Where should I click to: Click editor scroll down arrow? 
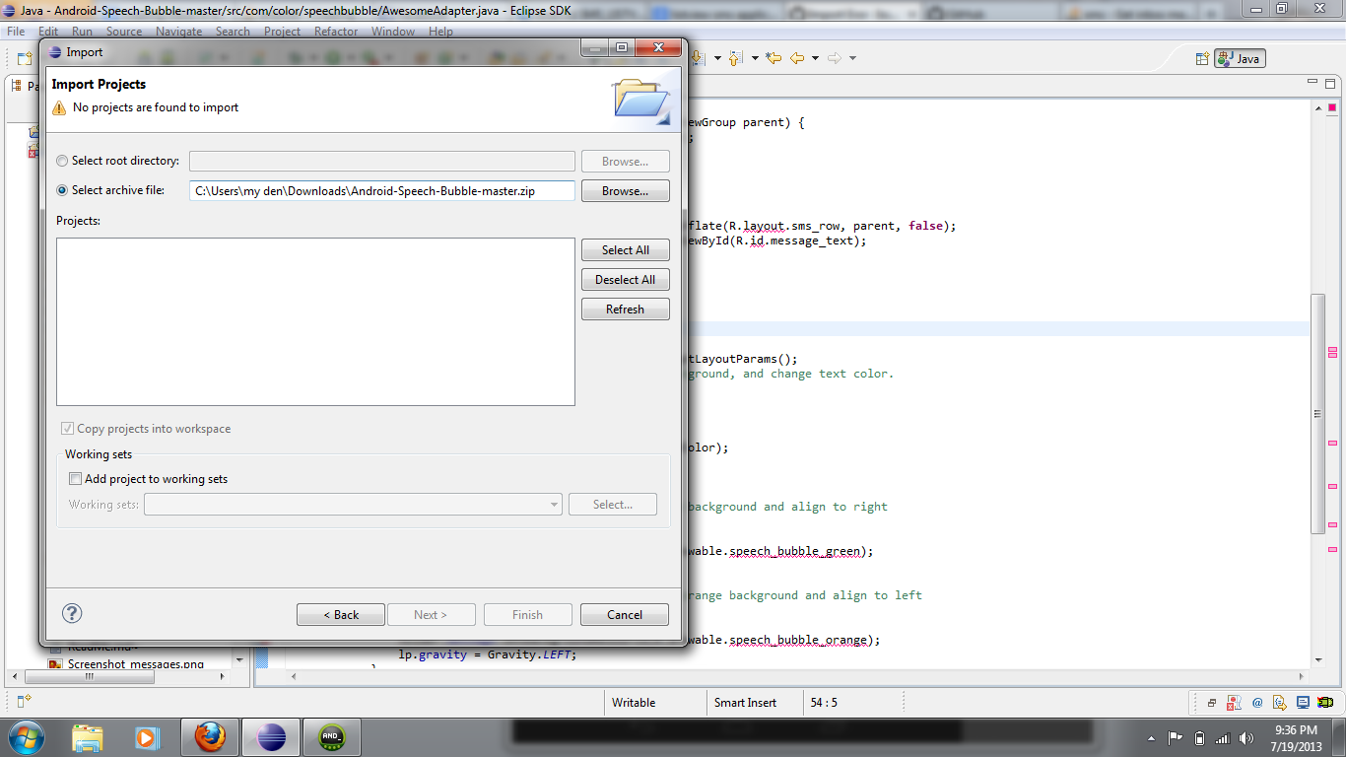pyautogui.click(x=1317, y=659)
